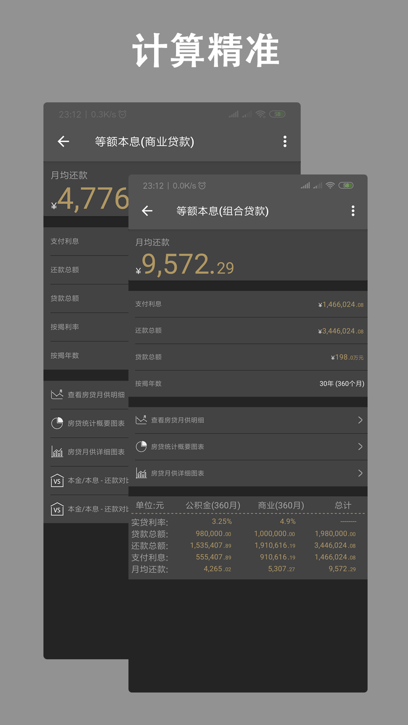The height and width of the screenshot is (725, 408).
Task: Tap 计算精准 headline text
Action: tap(206, 50)
